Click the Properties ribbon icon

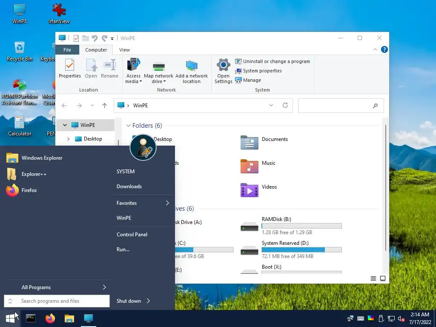point(69,69)
